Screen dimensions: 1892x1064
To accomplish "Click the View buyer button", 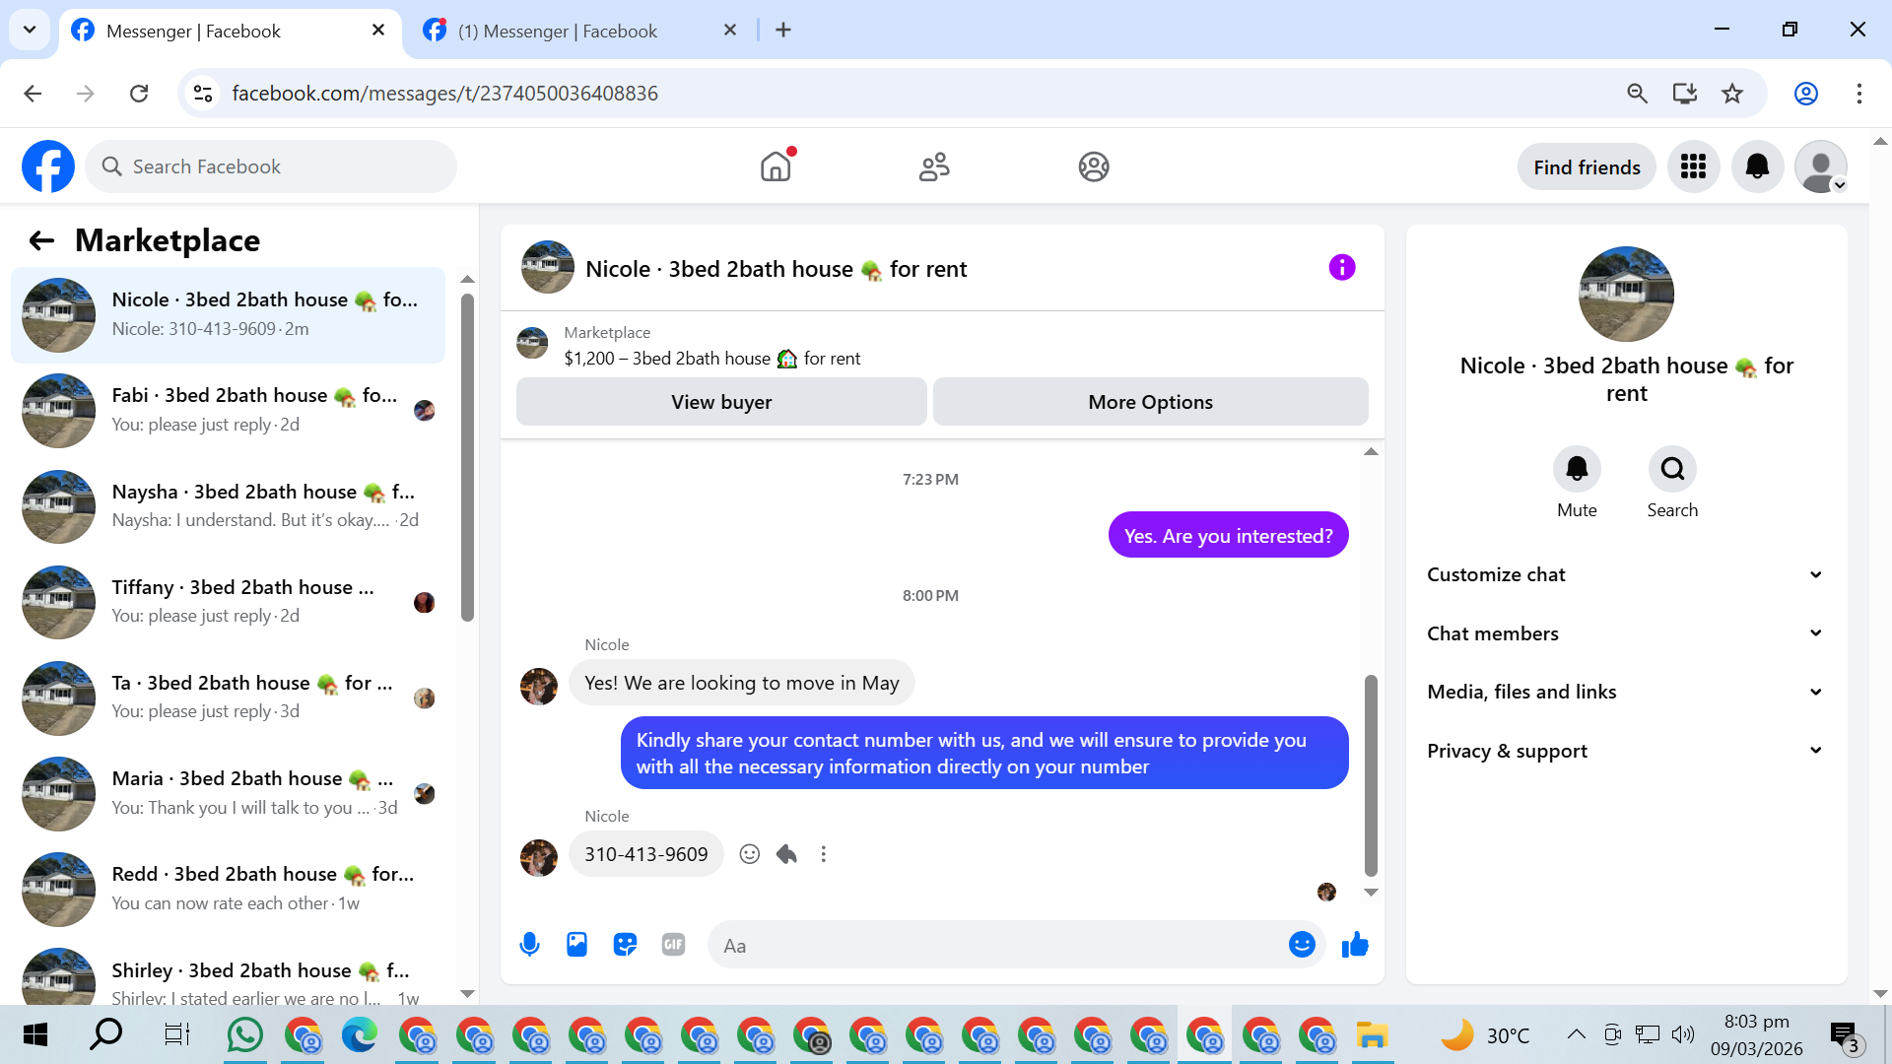I will pyautogui.click(x=721, y=402).
